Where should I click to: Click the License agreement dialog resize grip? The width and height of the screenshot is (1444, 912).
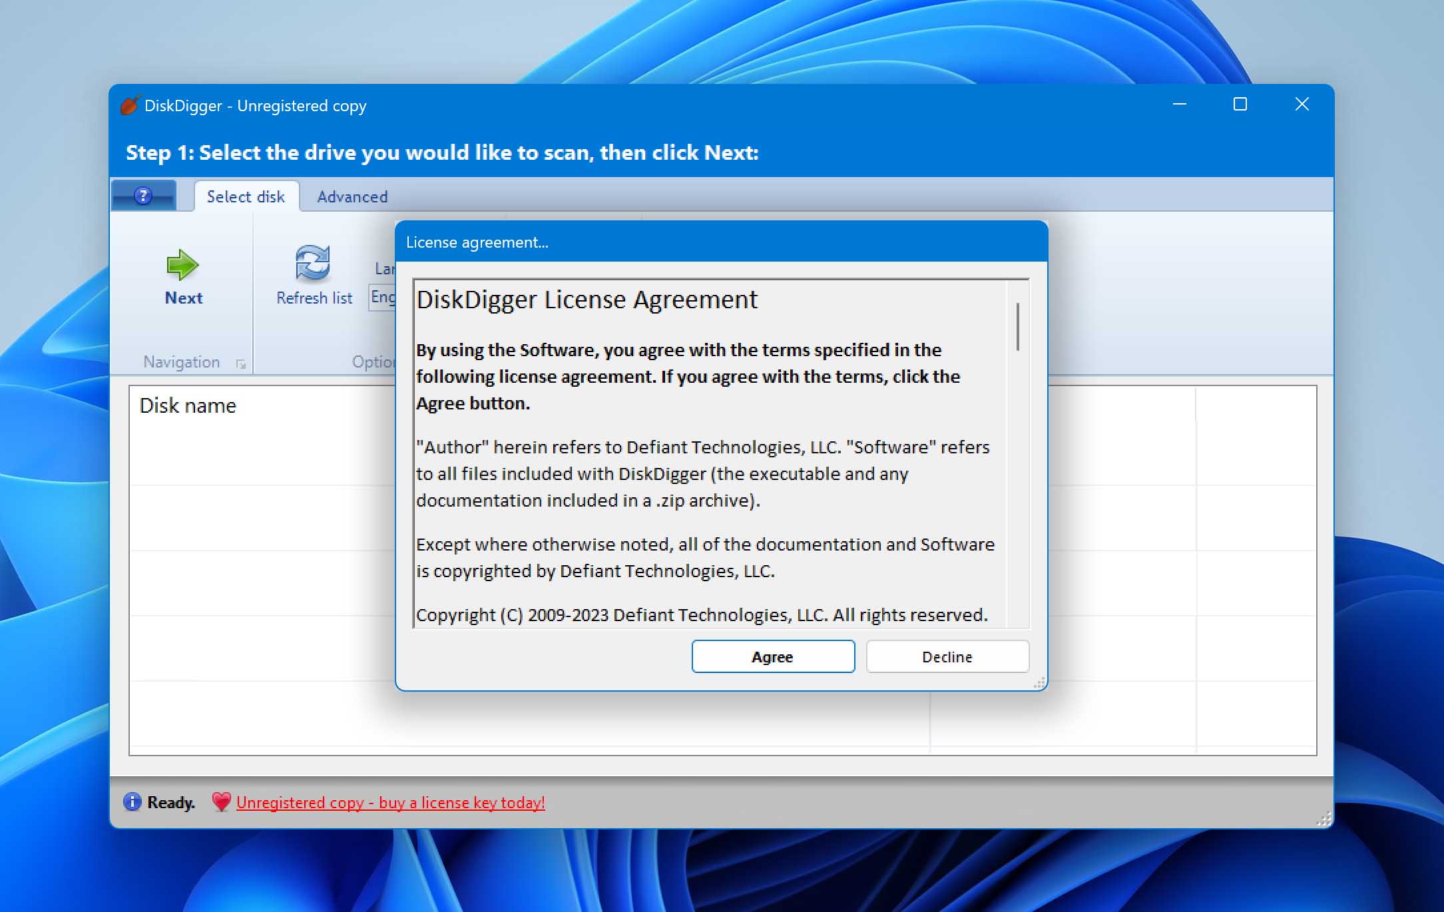(1039, 682)
